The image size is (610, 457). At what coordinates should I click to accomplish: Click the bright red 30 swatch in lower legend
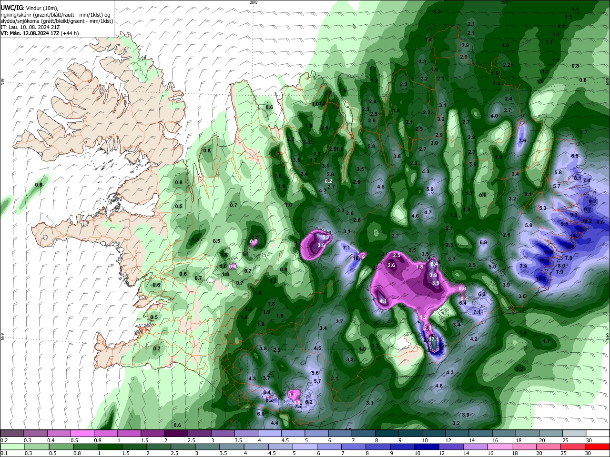(x=598, y=447)
